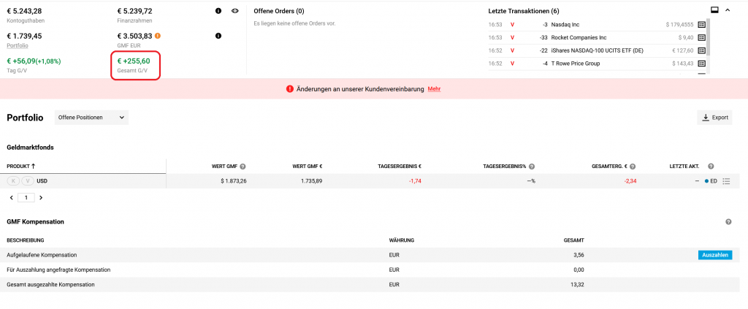Click help icon next to WERT GMF column

(x=243, y=167)
